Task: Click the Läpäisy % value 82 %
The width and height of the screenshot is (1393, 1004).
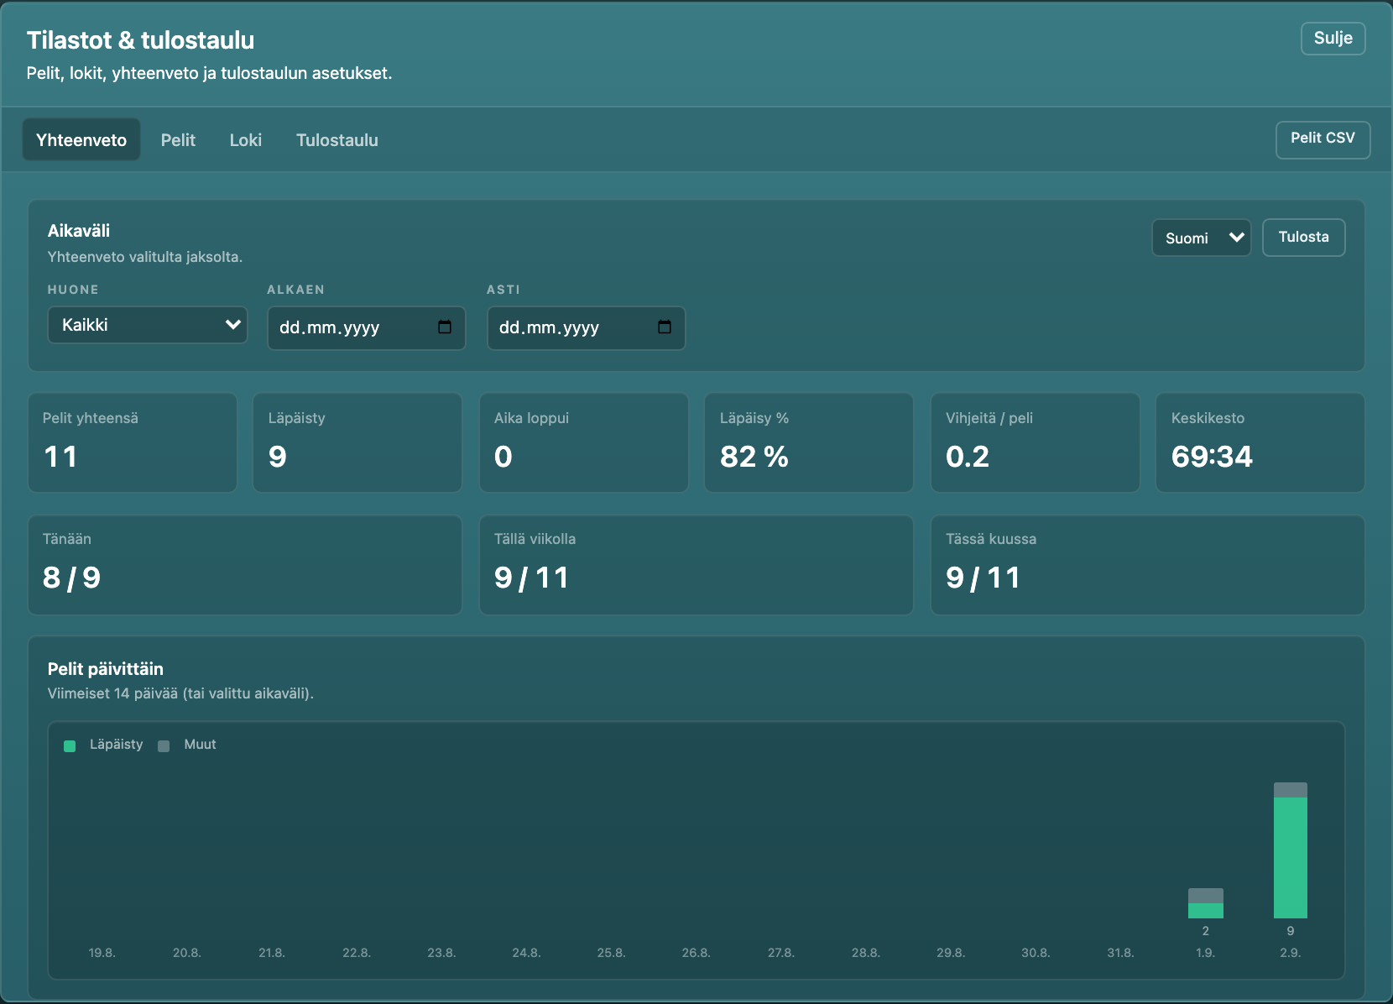Action: pos(754,457)
